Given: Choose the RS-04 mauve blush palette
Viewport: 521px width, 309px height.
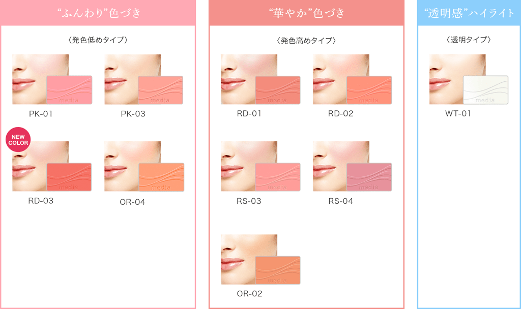Looking at the screenshot, I should [x=369, y=177].
